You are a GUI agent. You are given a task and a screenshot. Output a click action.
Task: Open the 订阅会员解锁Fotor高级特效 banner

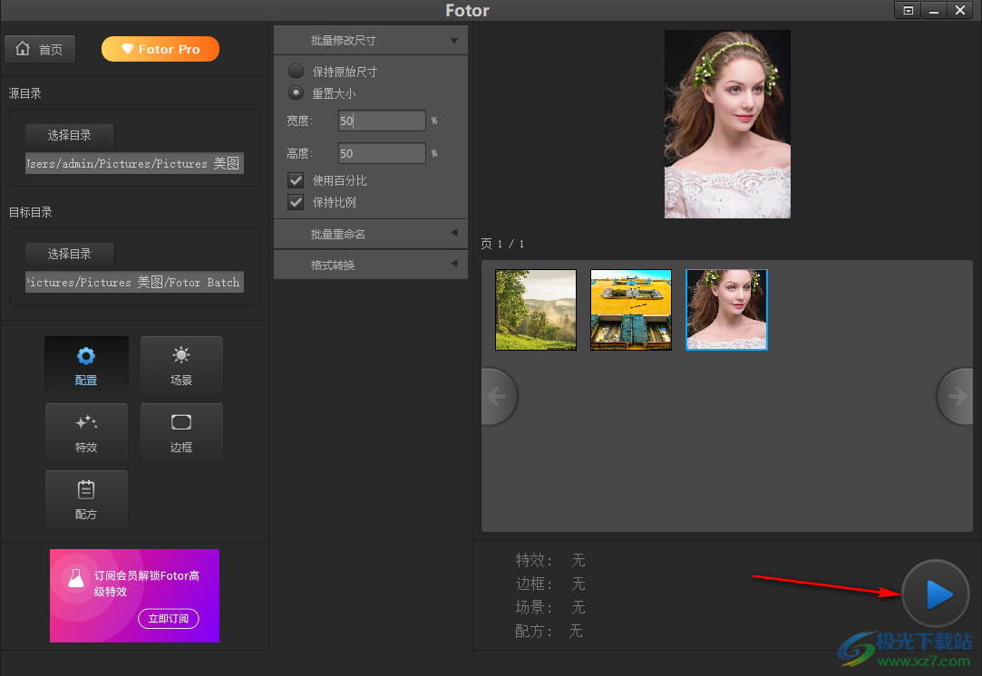click(134, 596)
